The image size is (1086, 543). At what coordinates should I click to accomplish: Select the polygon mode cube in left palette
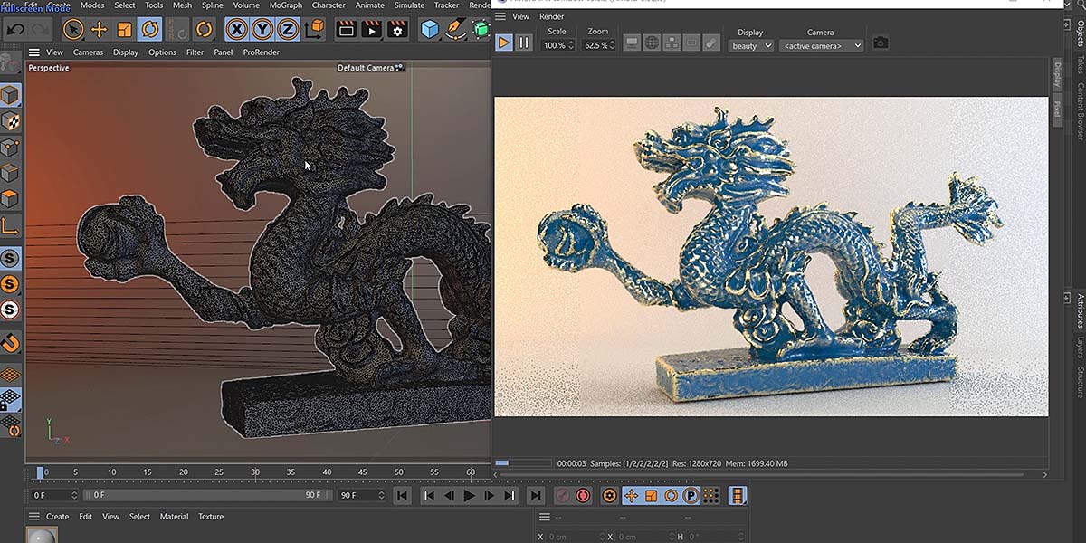tap(10, 199)
